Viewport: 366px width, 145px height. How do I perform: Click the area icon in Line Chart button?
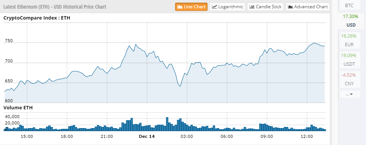[x=180, y=7]
